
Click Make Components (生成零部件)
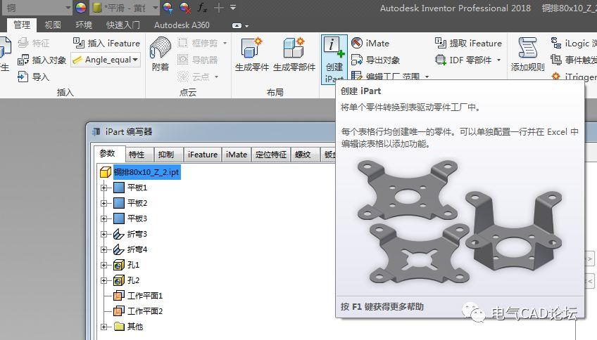click(294, 54)
